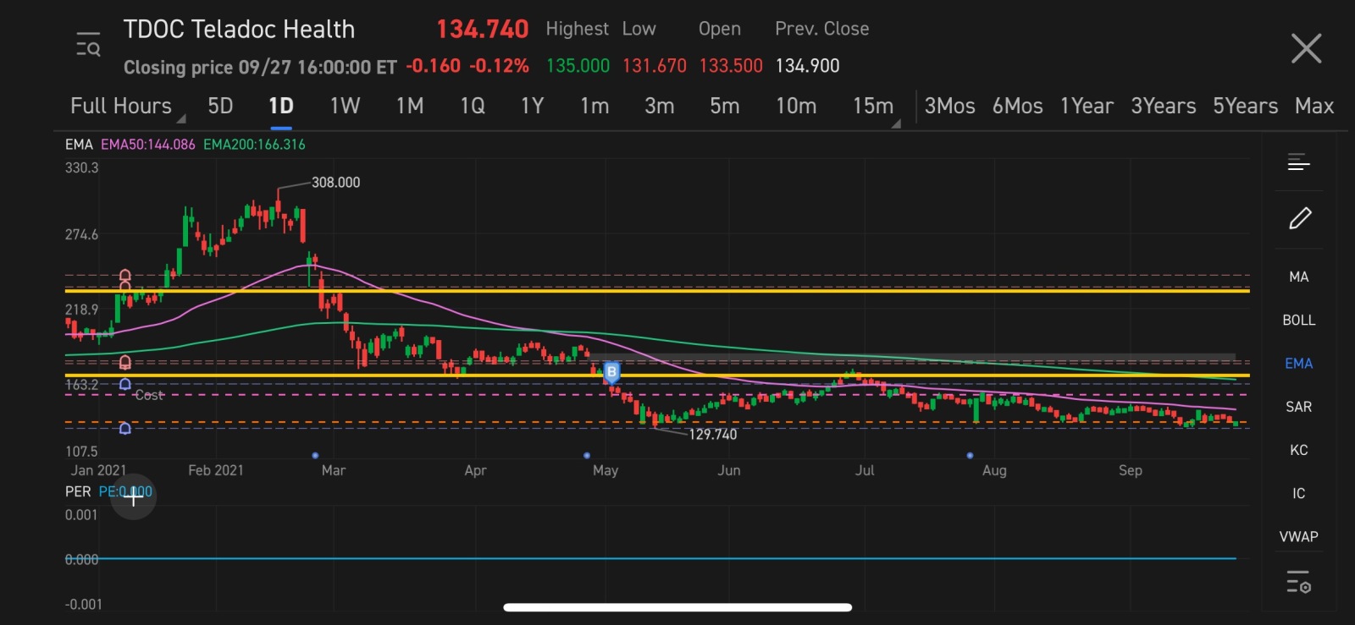Tap the 134.740 last price

tap(483, 30)
